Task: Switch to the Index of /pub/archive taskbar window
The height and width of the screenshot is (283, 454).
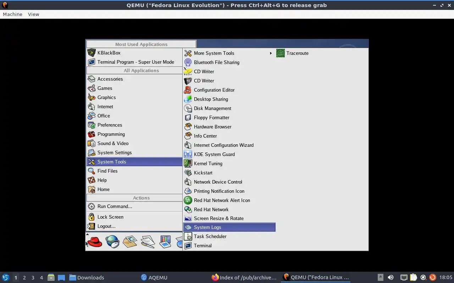Action: pos(244,277)
